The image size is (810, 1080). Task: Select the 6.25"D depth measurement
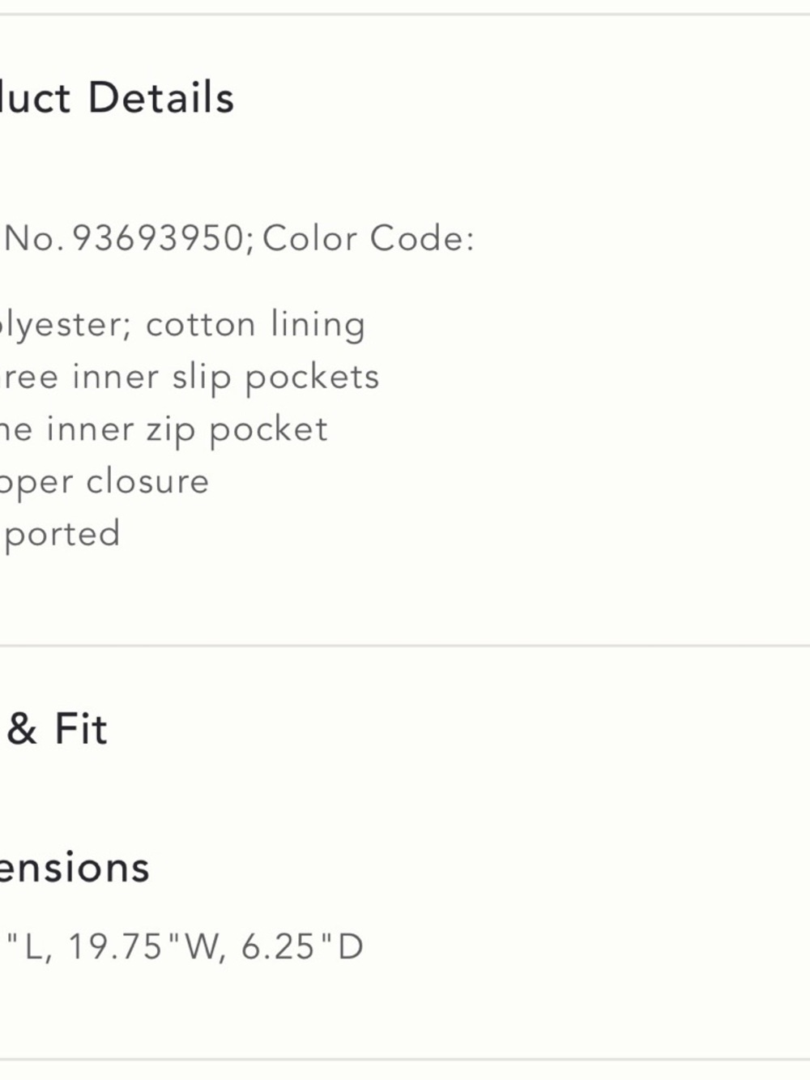point(302,946)
